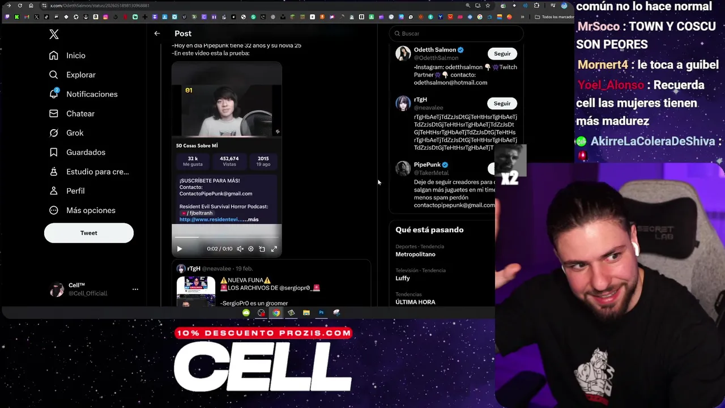Open Grok from the sidebar
725x408 pixels.
pos(66,133)
